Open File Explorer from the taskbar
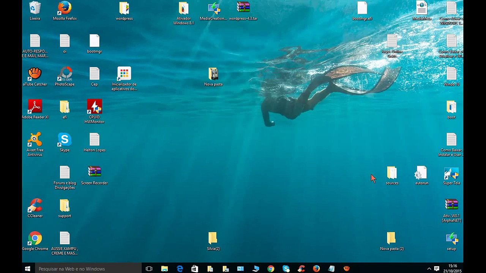The image size is (486, 273). (x=164, y=268)
